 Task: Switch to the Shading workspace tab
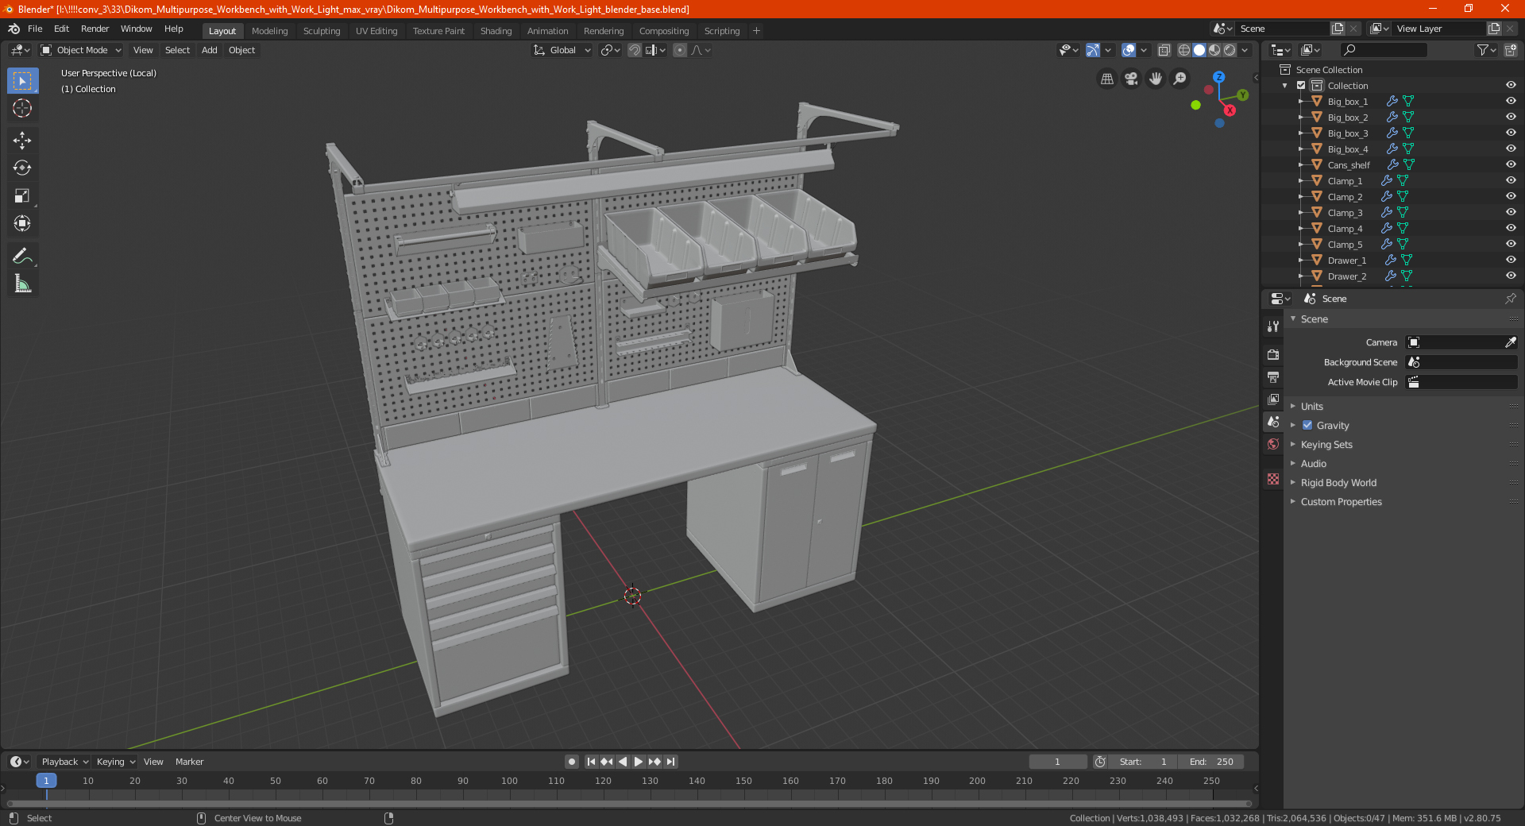(x=496, y=31)
